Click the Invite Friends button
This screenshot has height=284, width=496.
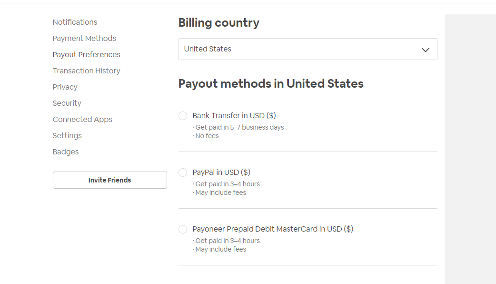109,180
